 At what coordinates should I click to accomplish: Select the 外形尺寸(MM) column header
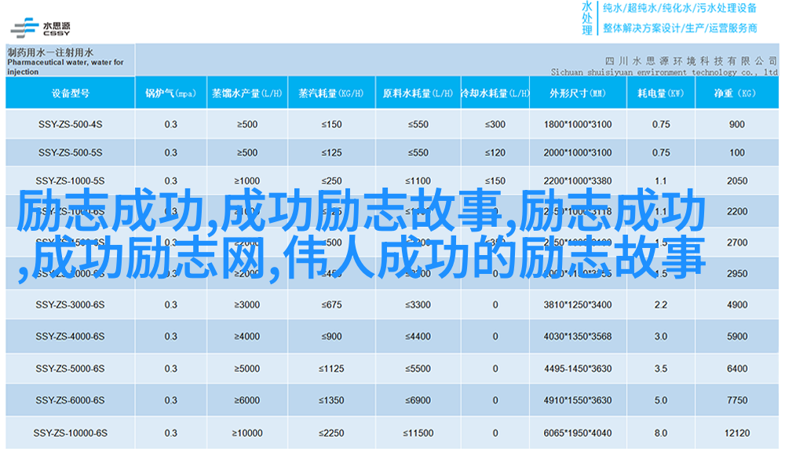578,93
